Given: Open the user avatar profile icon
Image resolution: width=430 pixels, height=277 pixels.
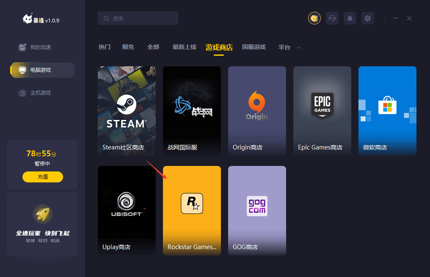Looking at the screenshot, I should pyautogui.click(x=314, y=18).
